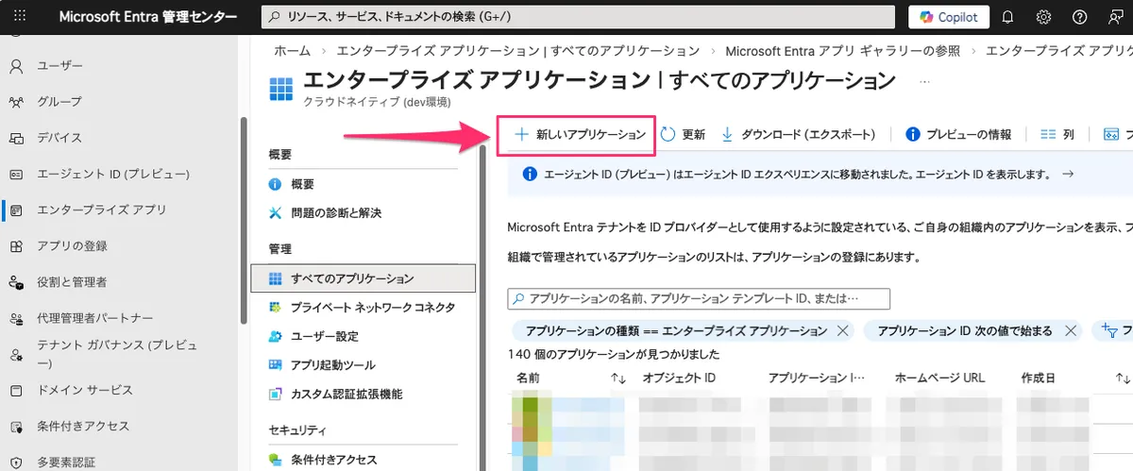Click the ユーザー person icon in sidebar
Viewport: 1133px width, 471px height.
(x=16, y=66)
